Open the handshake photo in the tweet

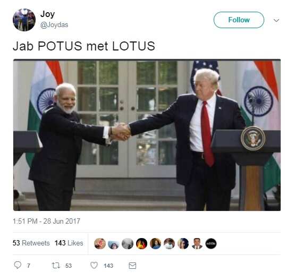(x=147, y=135)
